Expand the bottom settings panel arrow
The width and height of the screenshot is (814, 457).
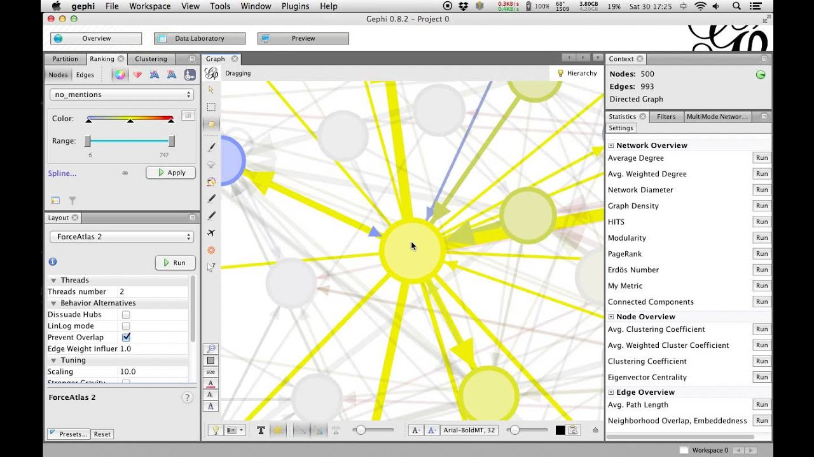(595, 430)
